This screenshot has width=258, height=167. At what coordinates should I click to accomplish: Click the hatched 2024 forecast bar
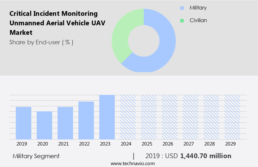pos(128,117)
